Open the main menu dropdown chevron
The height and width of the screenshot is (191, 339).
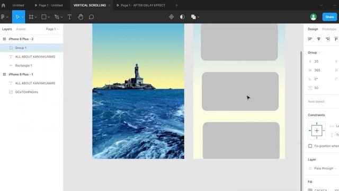(x=7, y=17)
